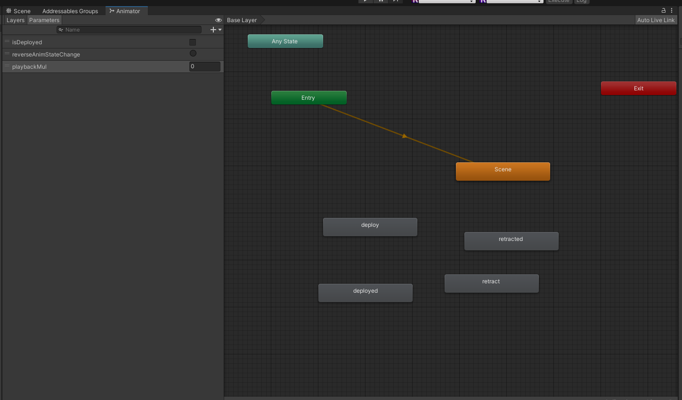This screenshot has height=400, width=682.
Task: Switch to the Layers tab
Action: tap(16, 20)
